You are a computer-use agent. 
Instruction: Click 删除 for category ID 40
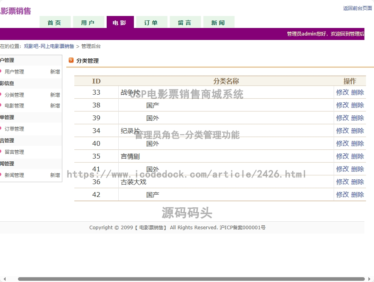tap(358, 143)
